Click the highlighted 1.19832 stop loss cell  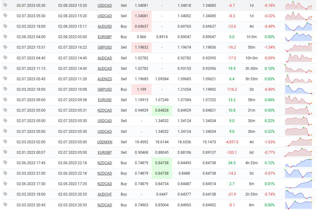click(141, 47)
